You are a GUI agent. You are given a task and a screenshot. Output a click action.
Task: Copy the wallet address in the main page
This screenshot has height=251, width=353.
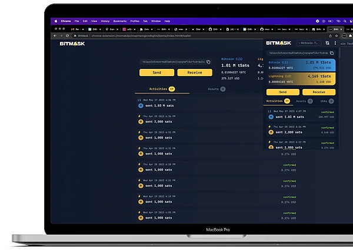(x=209, y=61)
